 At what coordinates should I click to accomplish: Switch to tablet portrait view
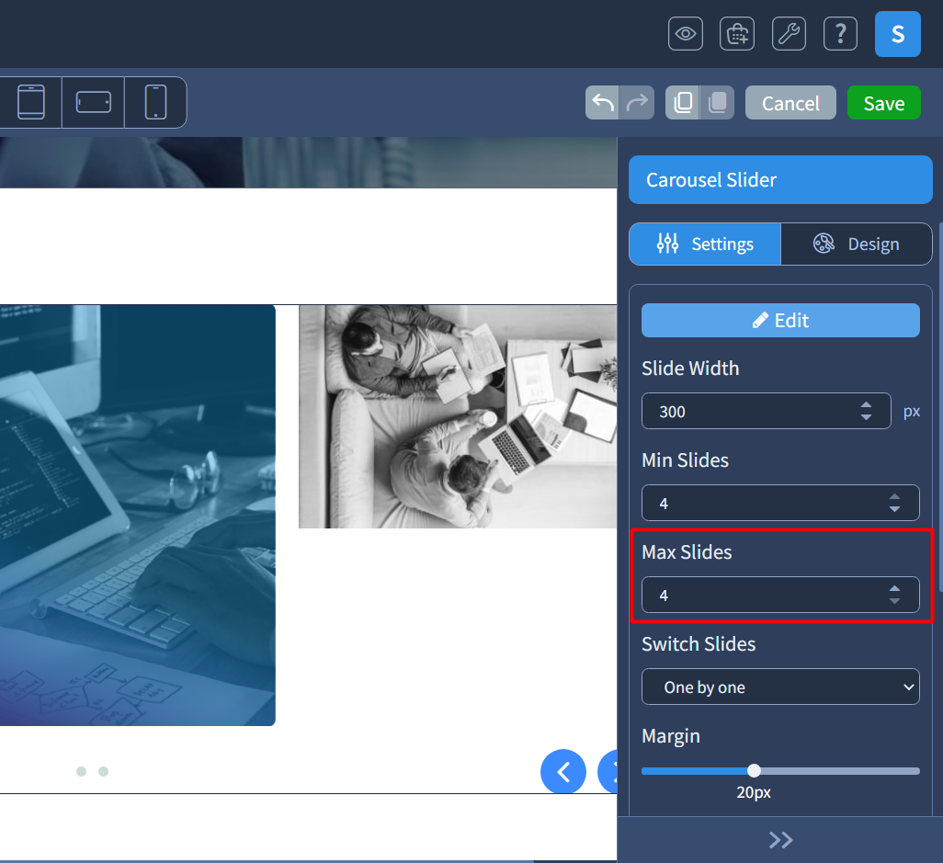click(x=30, y=102)
